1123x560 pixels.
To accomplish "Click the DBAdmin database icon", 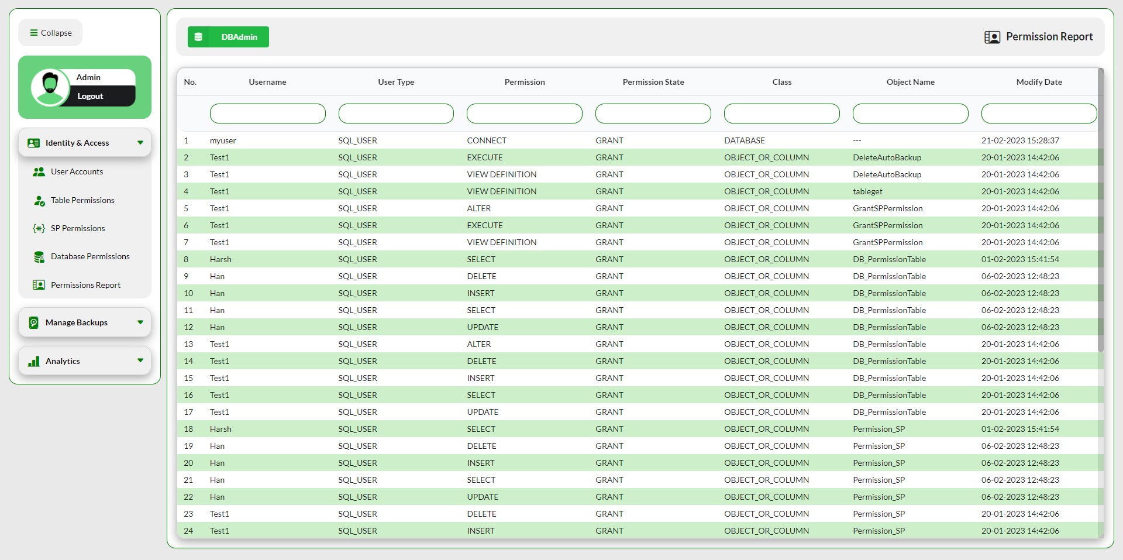I will pos(198,37).
